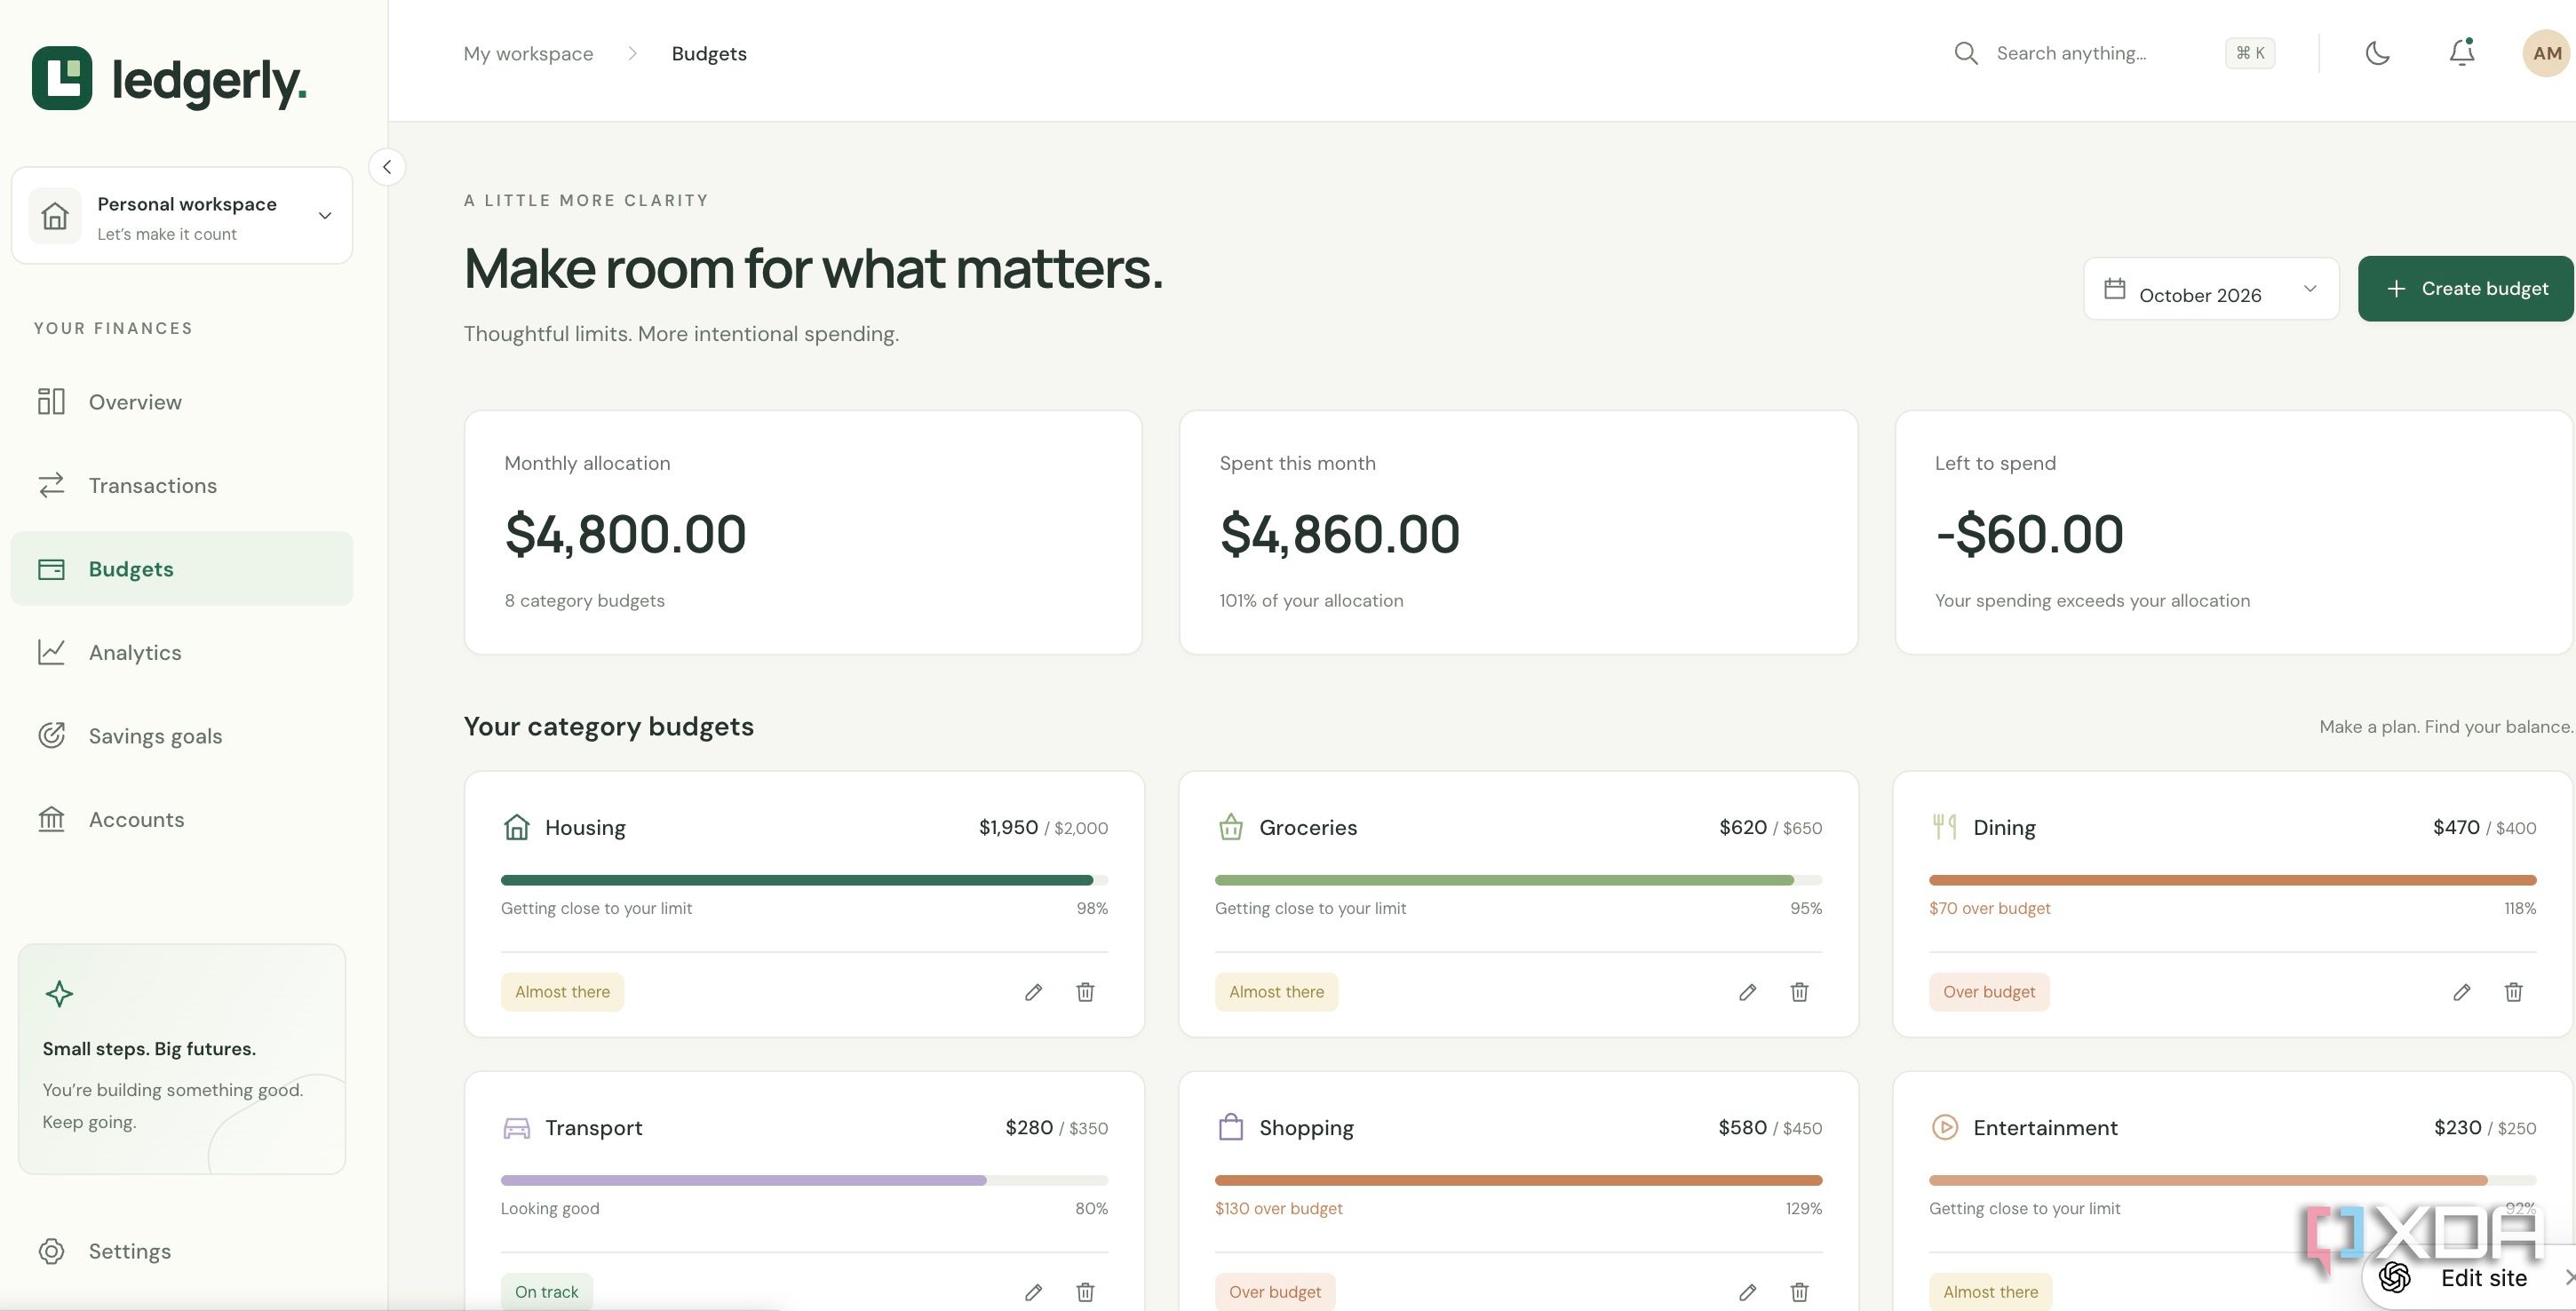
Task: Collapse the sidebar with the arrow button
Action: pos(387,167)
